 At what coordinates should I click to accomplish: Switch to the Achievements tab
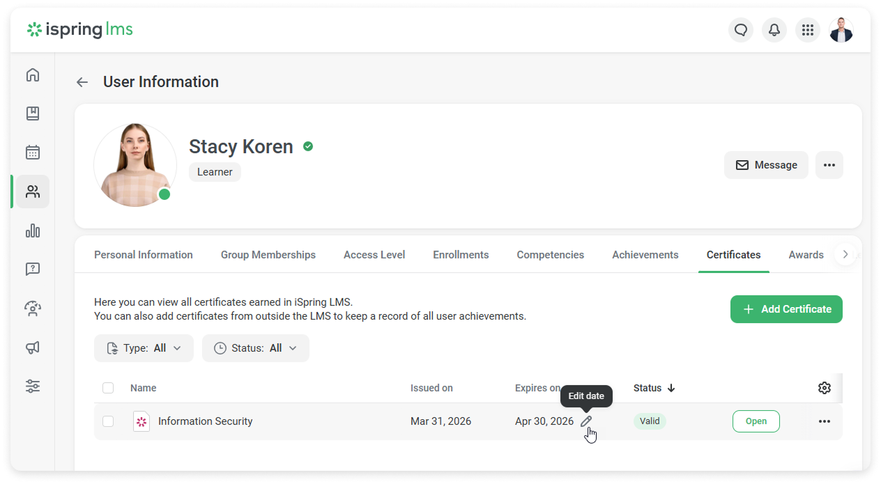pos(645,255)
